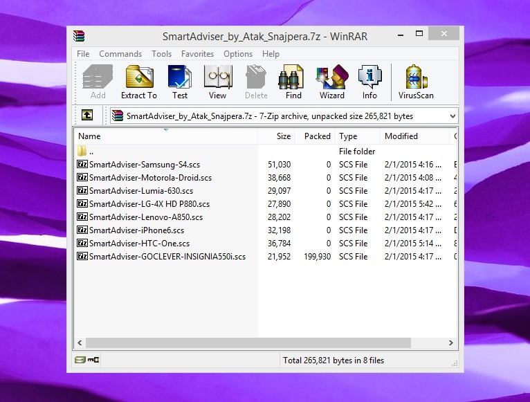Screen dimensions: 530x402
Task: Click the 7z icon of SmartAdviser-GOCLEVER-INSIGNIA550i.scs
Action: coord(82,256)
